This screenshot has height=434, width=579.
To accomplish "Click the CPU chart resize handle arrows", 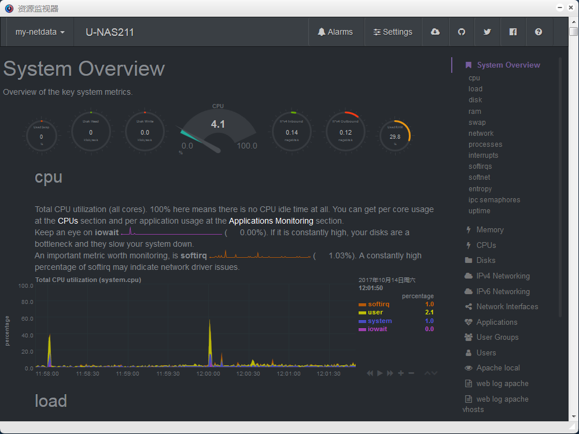I will click(431, 373).
